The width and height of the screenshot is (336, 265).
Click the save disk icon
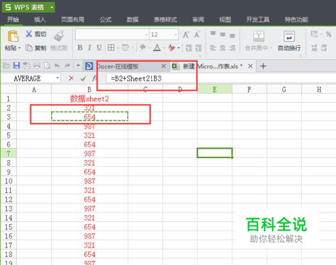[x=17, y=66]
